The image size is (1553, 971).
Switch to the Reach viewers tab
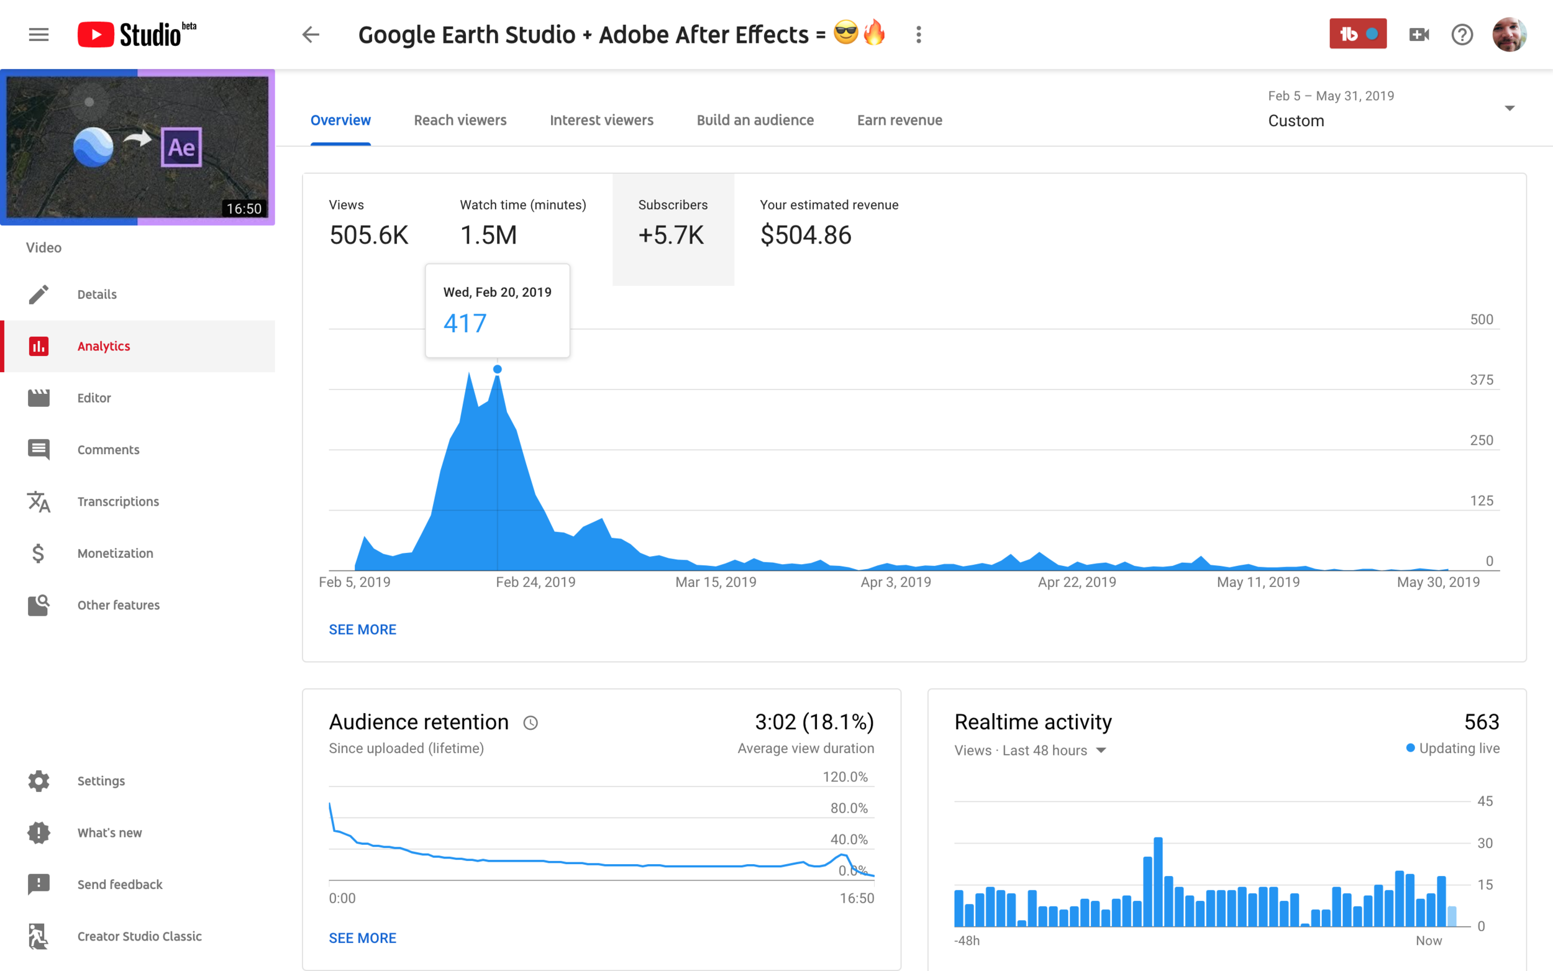460,120
